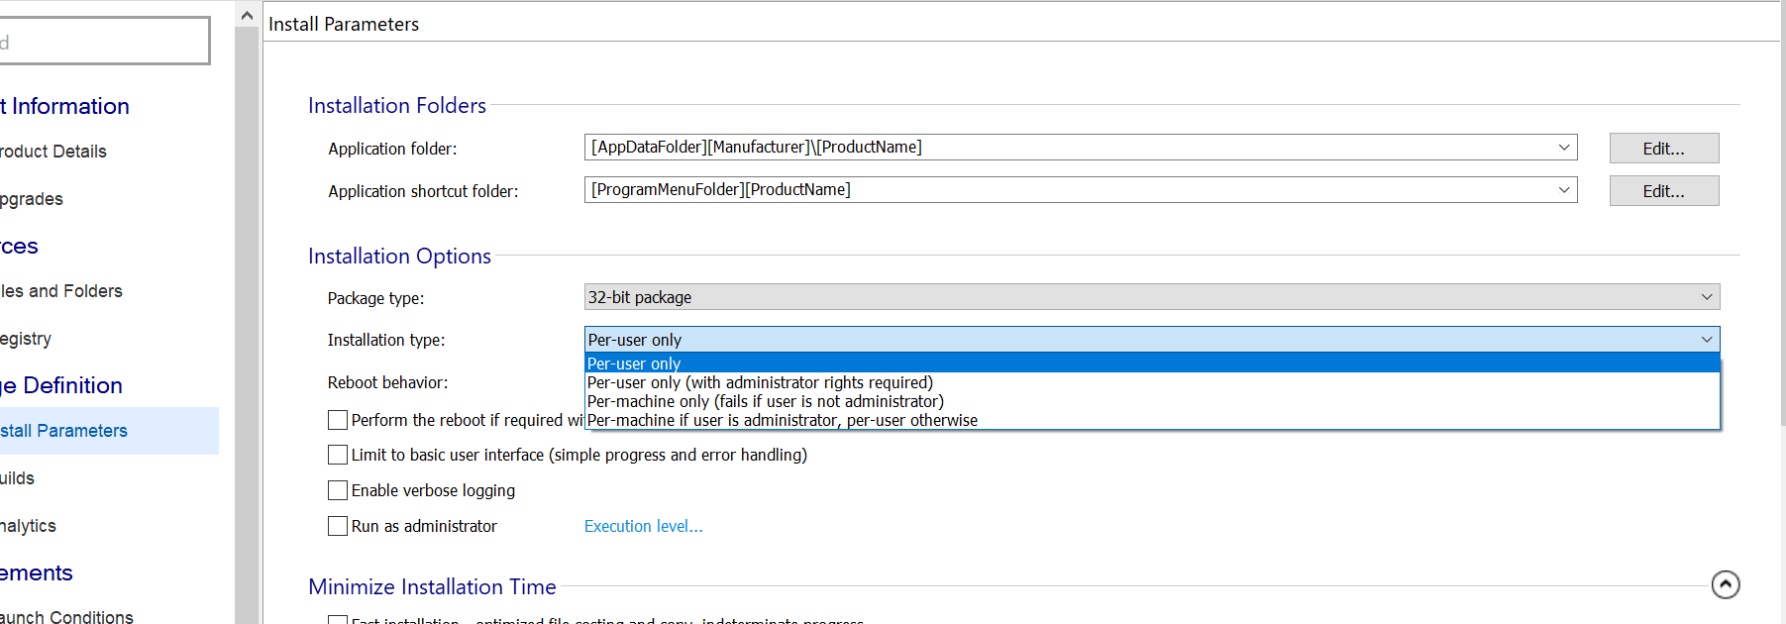This screenshot has width=1786, height=624.
Task: Pick Per-machine if user is administrator option
Action: pyautogui.click(x=782, y=420)
